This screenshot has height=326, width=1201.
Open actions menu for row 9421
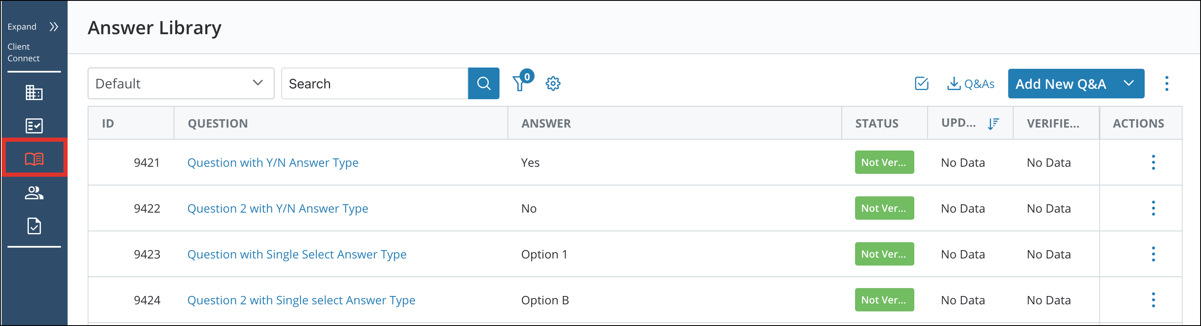click(x=1153, y=163)
